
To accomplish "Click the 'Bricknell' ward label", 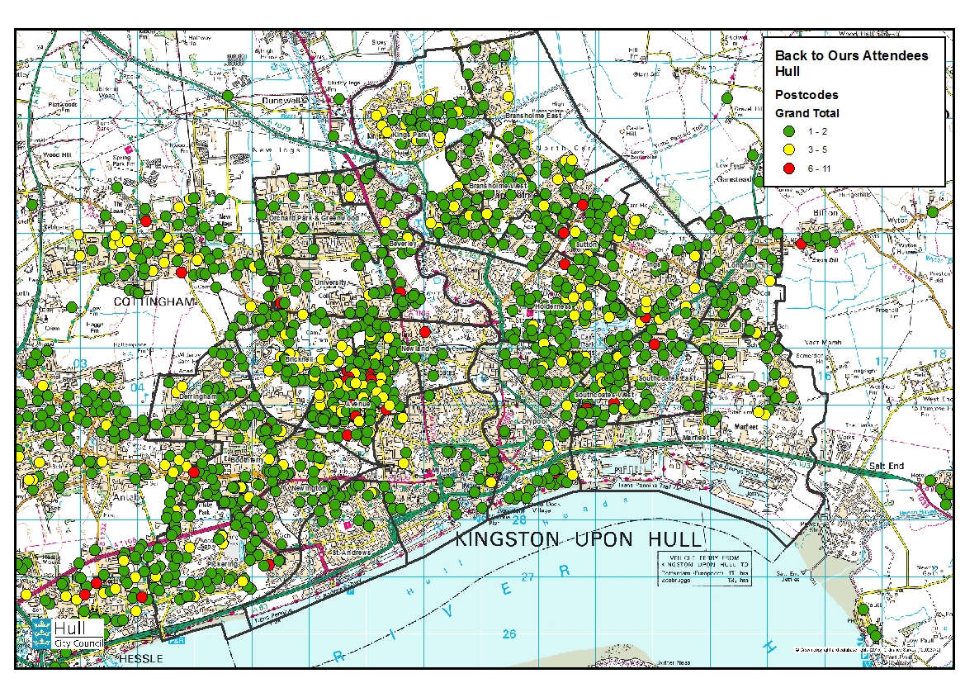I will pyautogui.click(x=299, y=358).
